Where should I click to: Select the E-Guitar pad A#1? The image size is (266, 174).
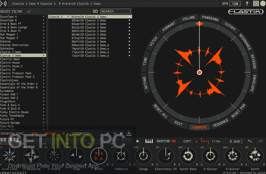pos(233,156)
